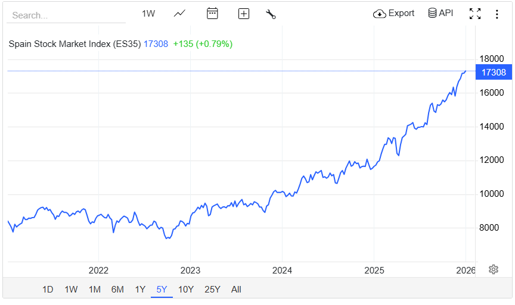Select the 10Y time range
The height and width of the screenshot is (305, 515).
coord(186,290)
